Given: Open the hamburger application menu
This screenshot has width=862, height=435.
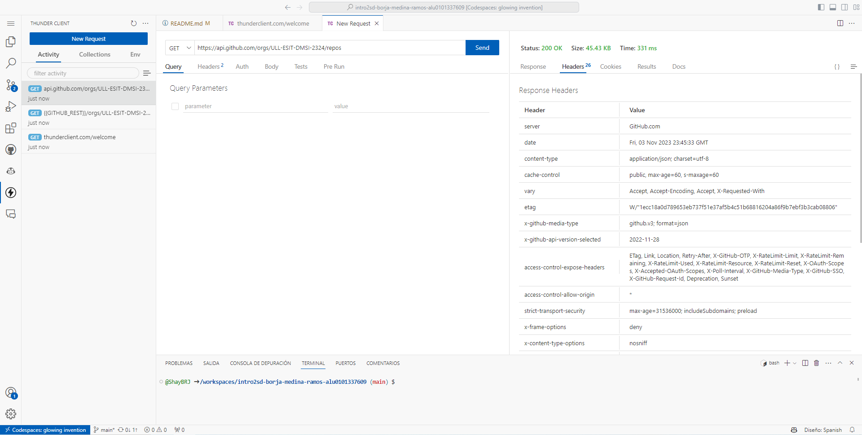Looking at the screenshot, I should click(11, 23).
